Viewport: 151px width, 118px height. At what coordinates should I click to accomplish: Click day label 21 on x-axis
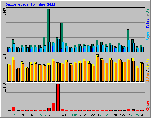pos(97,115)
